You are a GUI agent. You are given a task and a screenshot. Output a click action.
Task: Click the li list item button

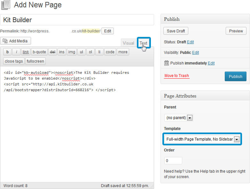pyautogui.click(x=99, y=52)
